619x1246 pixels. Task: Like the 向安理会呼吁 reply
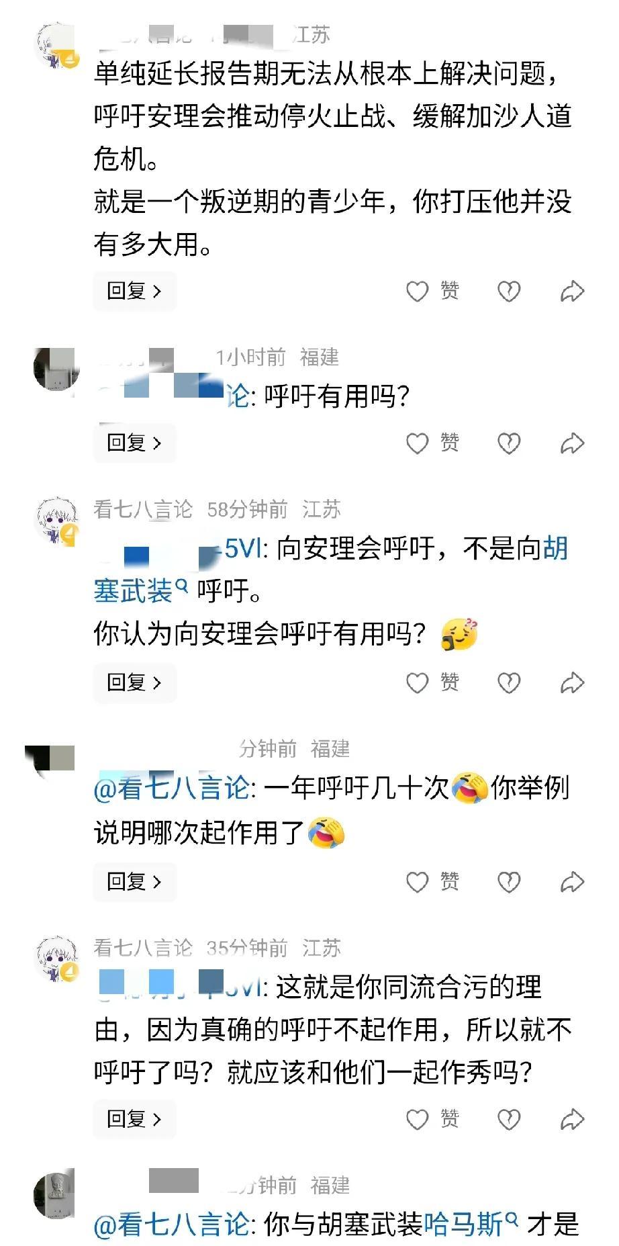coord(433,682)
